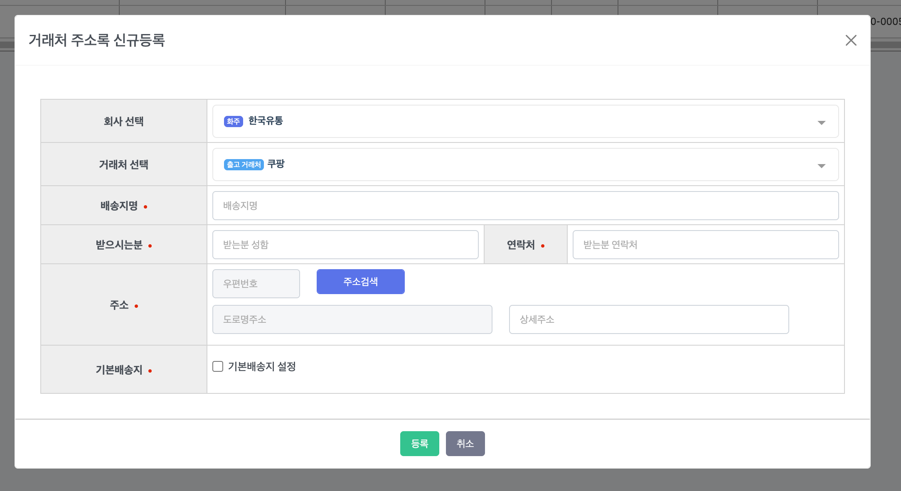Focus the 배송지명 input field
The image size is (901, 491).
tap(525, 206)
